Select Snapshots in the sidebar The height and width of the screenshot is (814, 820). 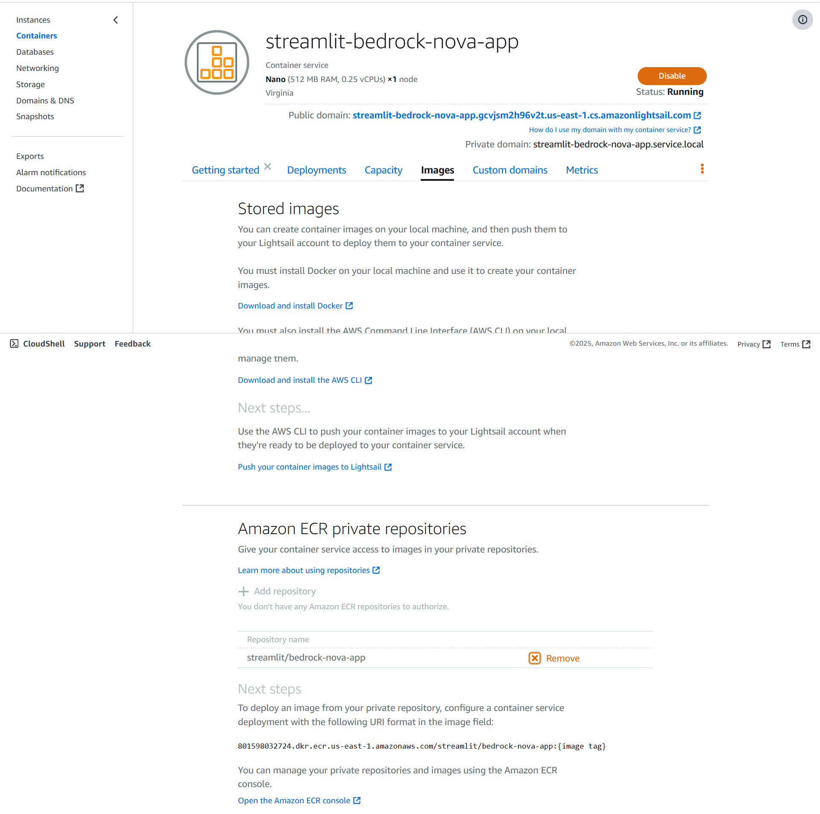tap(35, 117)
